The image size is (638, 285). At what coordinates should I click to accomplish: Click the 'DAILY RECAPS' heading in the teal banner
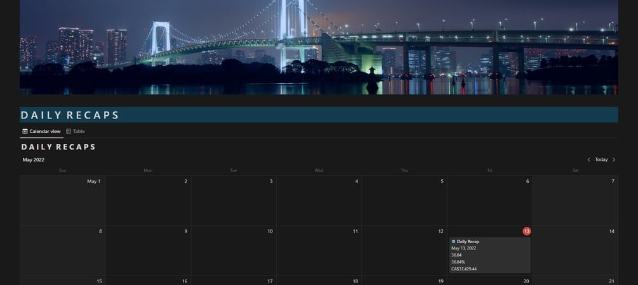[70, 115]
